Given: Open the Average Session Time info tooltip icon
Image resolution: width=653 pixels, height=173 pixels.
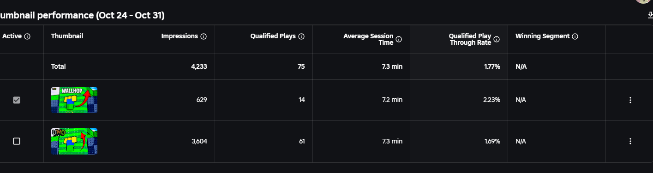Looking at the screenshot, I should tap(399, 39).
